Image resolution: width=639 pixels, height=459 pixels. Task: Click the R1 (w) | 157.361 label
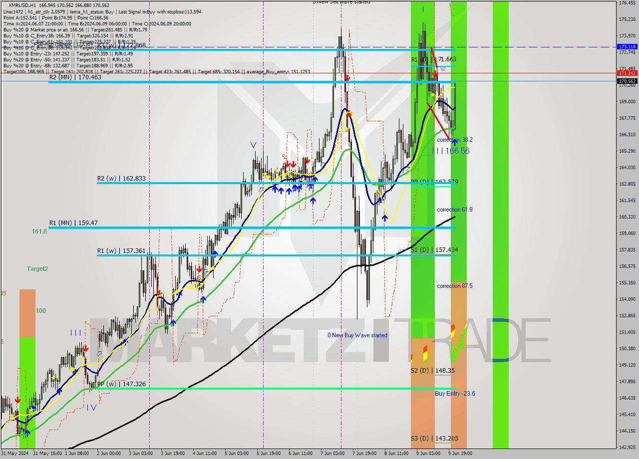click(x=121, y=250)
